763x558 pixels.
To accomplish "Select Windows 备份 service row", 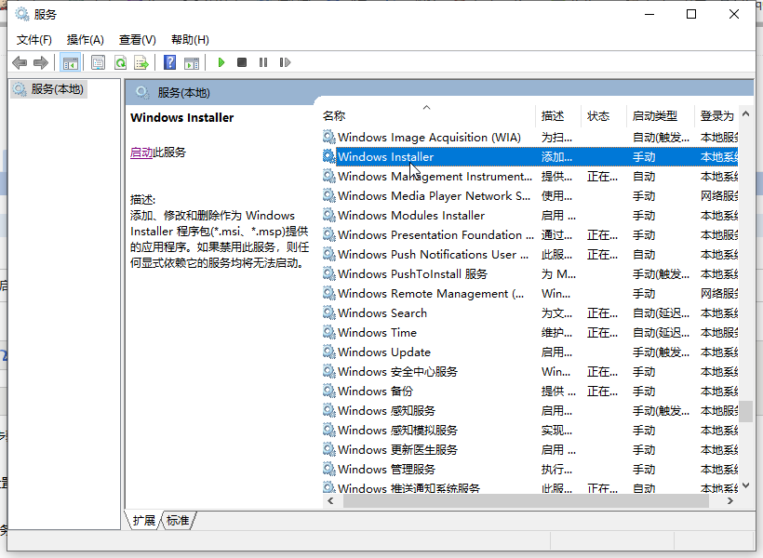I will pos(530,392).
